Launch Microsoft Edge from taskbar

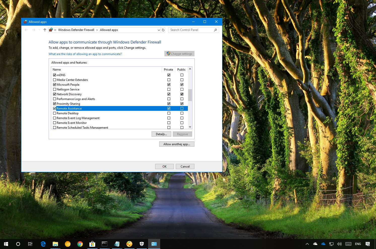(x=43, y=244)
